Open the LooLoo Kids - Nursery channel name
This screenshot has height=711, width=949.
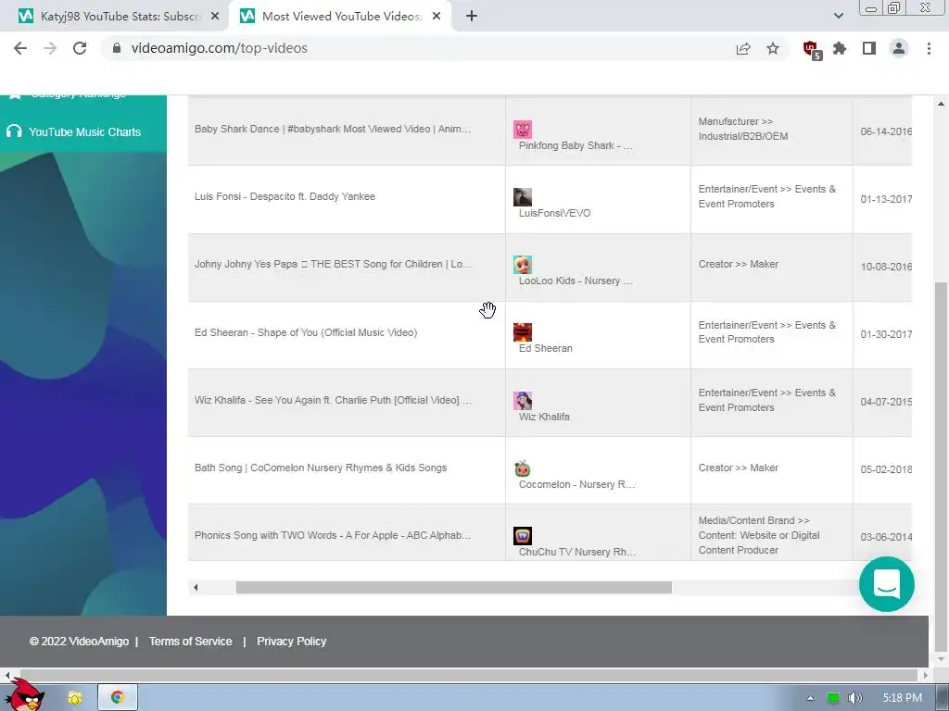576,281
